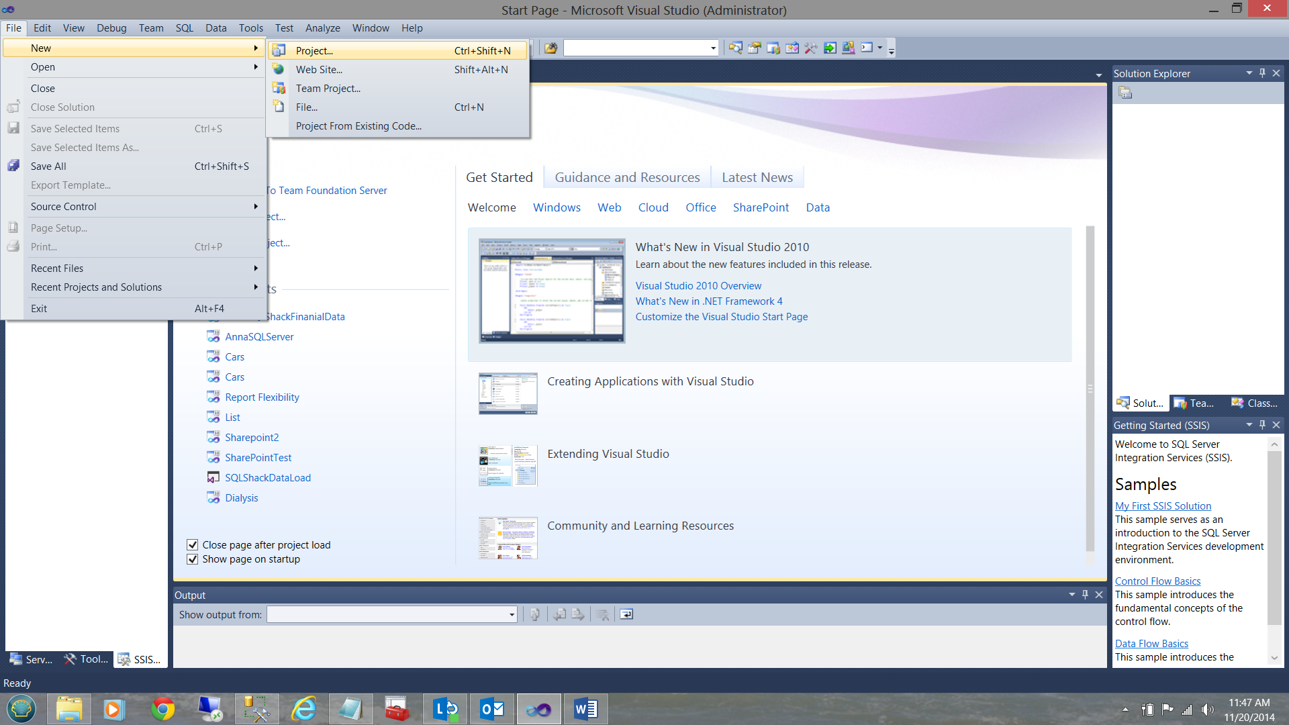Click the Start Page green arrow icon

tap(830, 48)
